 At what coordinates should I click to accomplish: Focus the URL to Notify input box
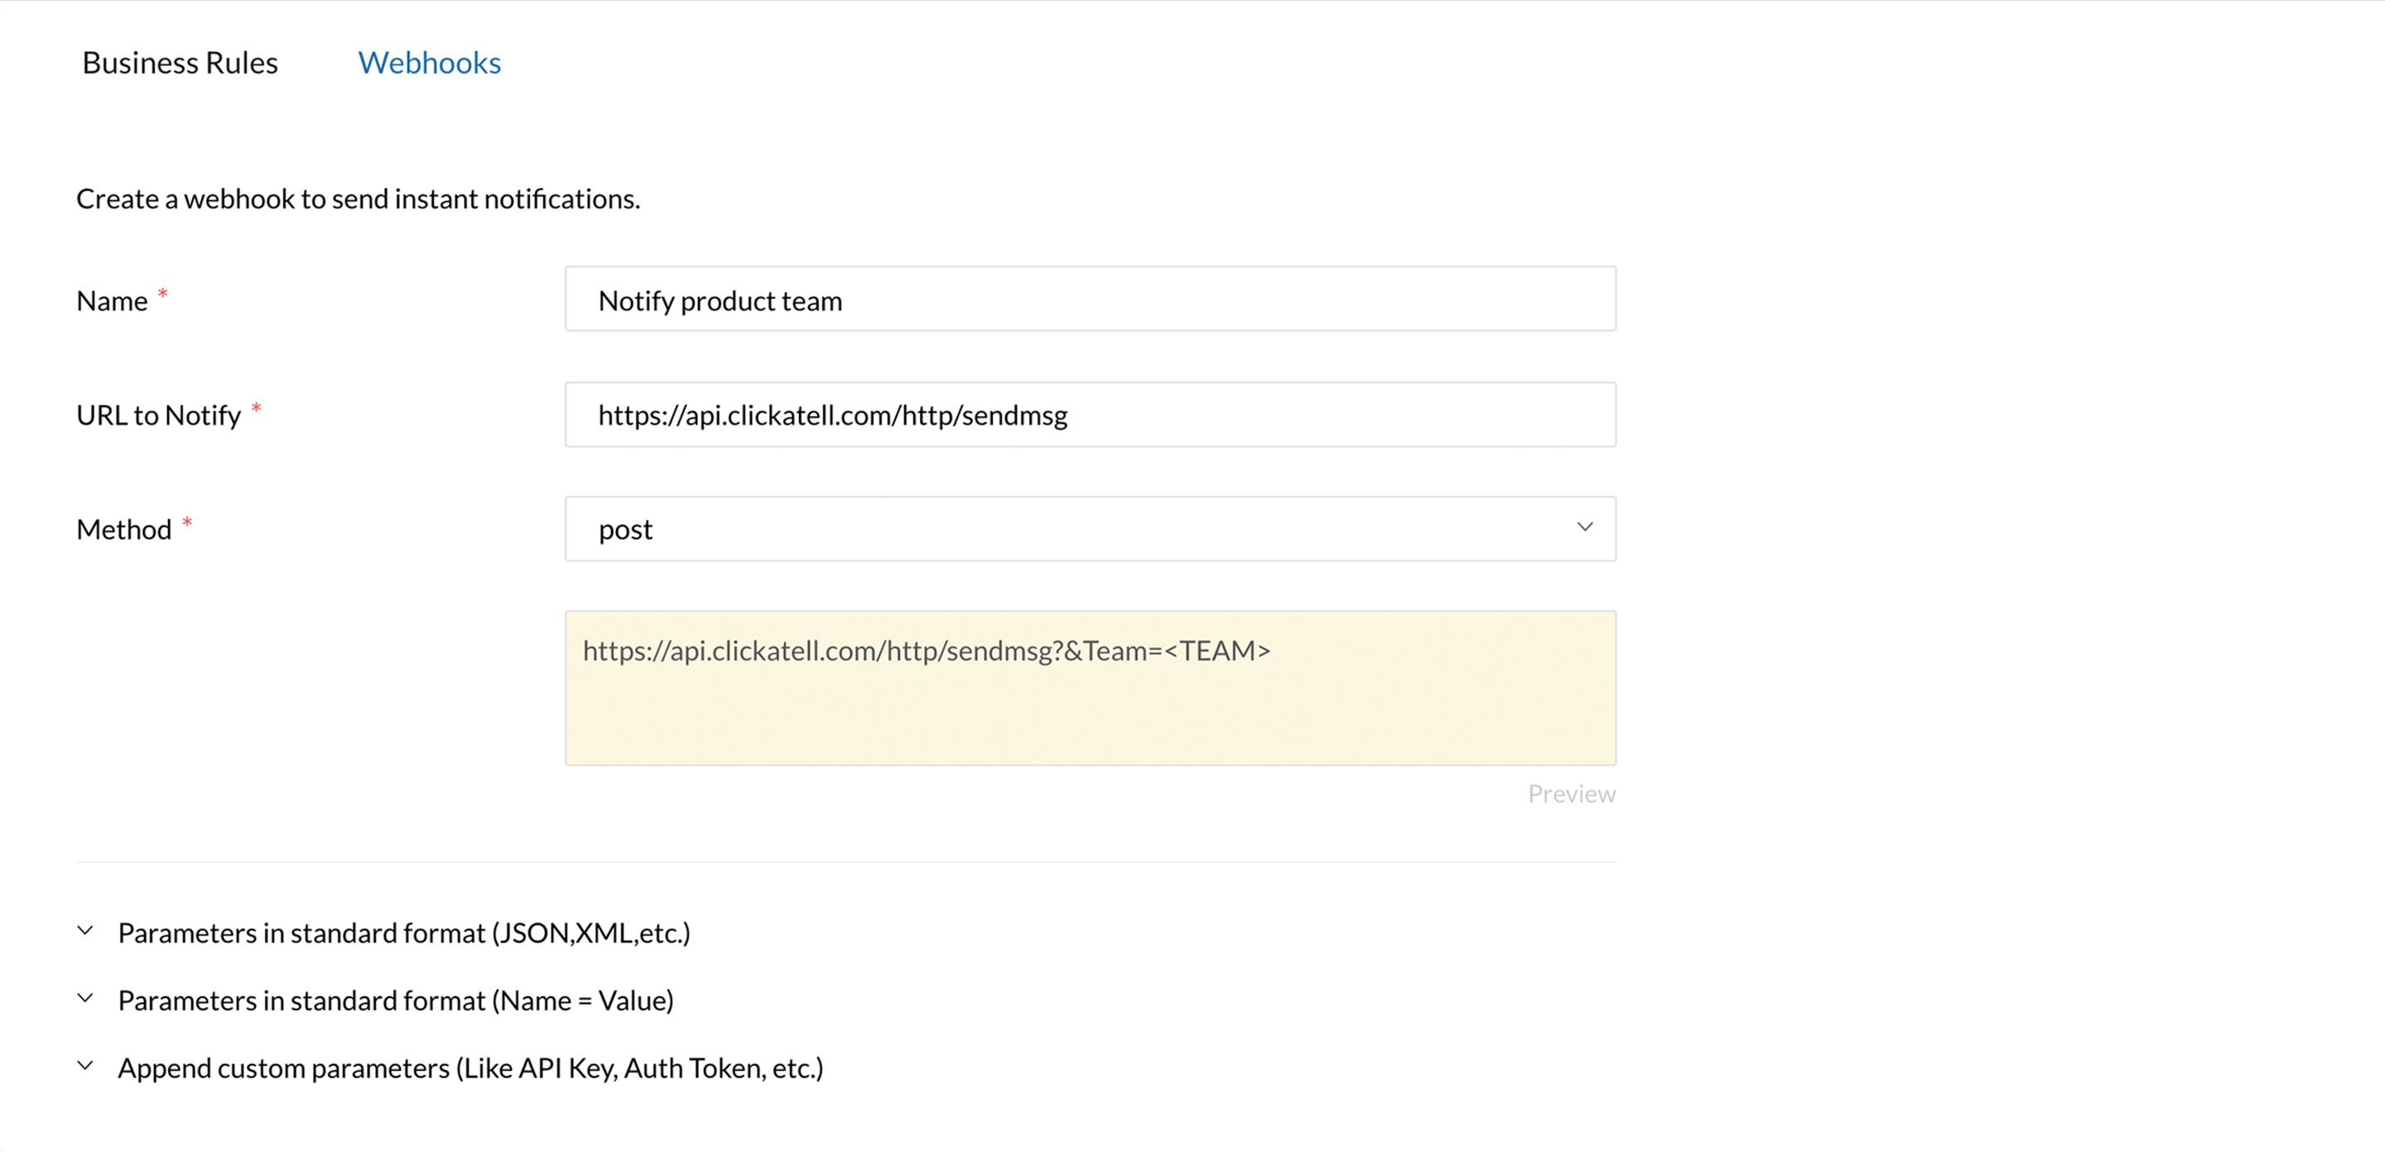pos(1090,415)
